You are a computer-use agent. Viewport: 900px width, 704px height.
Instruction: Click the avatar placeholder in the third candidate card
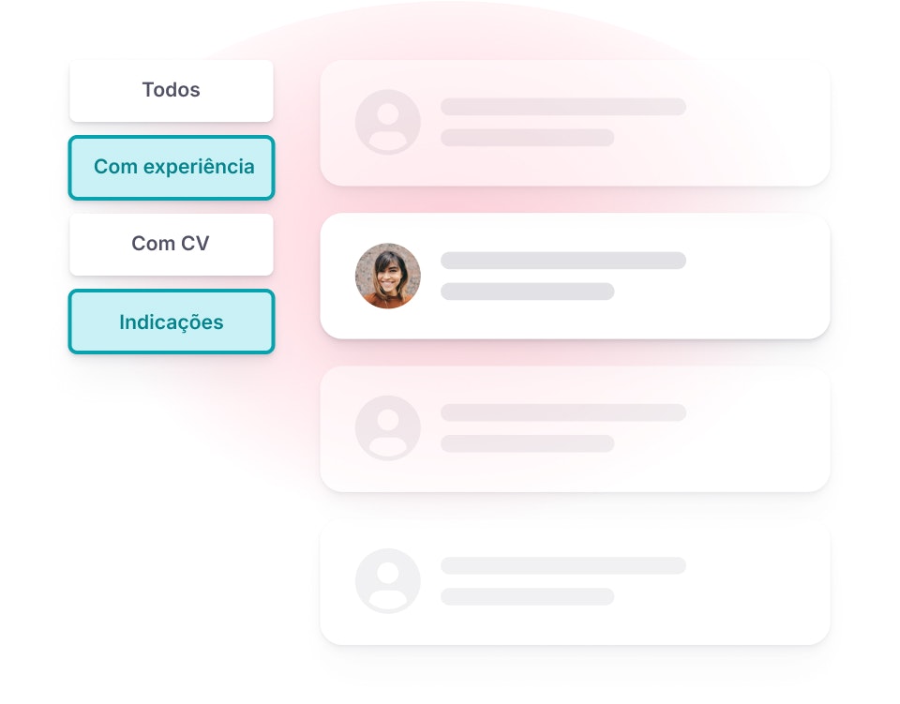pos(387,428)
